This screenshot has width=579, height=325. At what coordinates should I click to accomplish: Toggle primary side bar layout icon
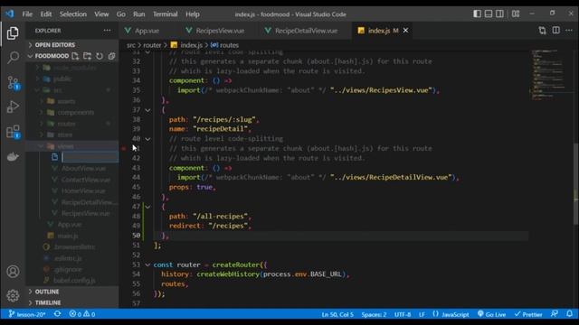pyautogui.click(x=477, y=14)
